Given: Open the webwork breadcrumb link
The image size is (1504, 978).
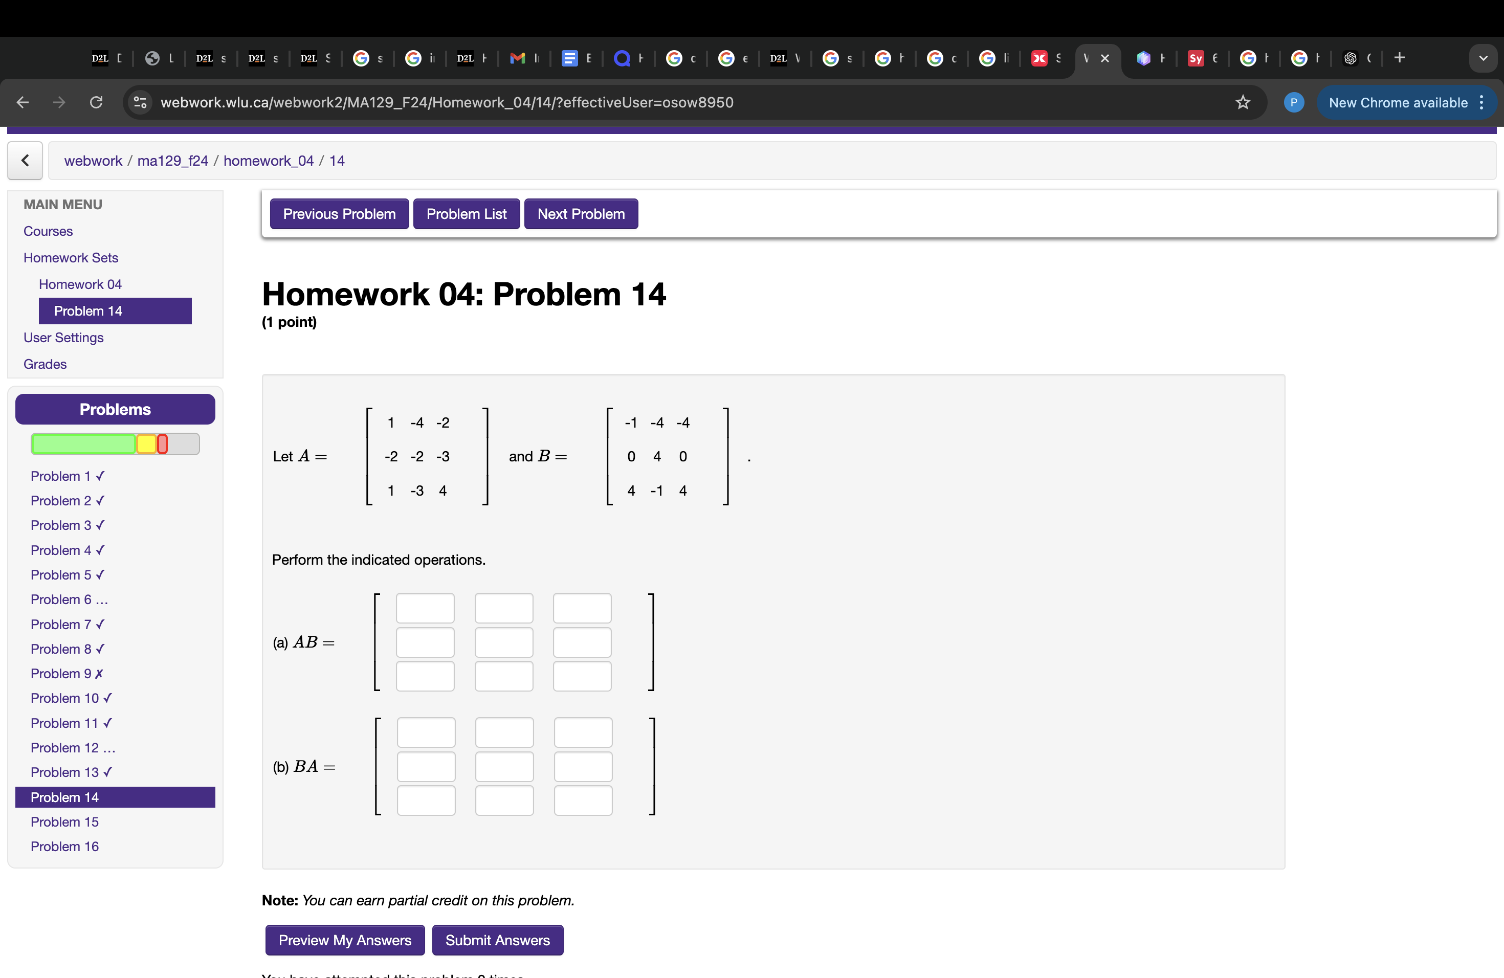Looking at the screenshot, I should click(x=93, y=161).
